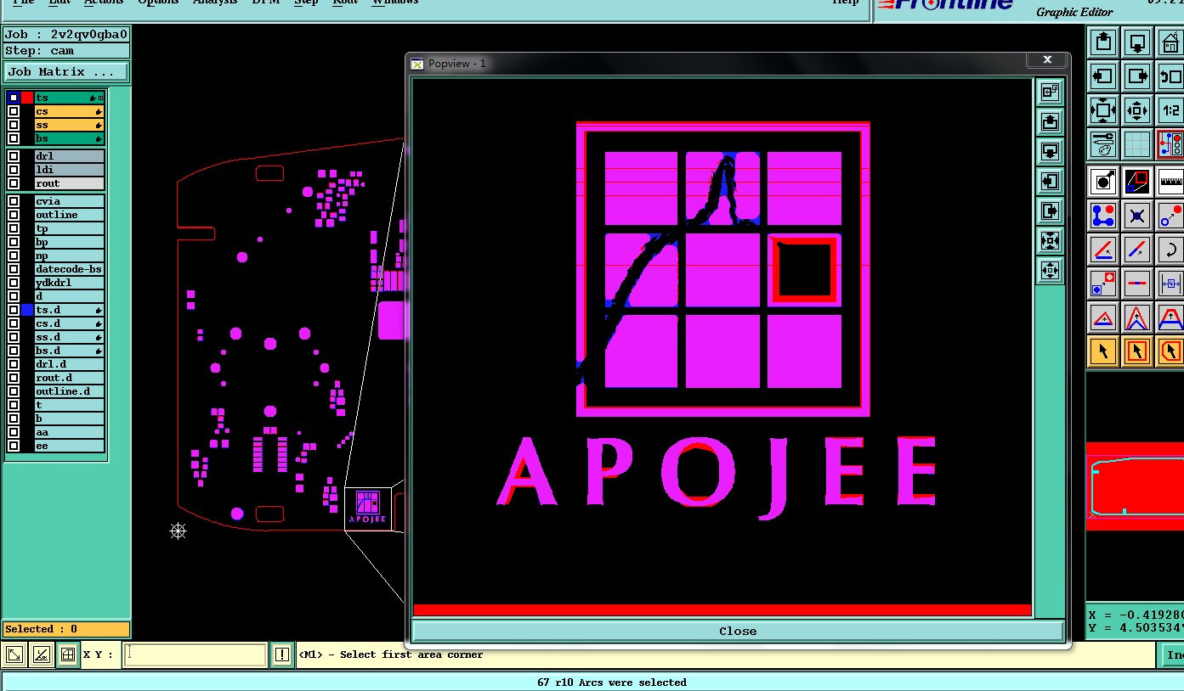Click the red board overview thumbnail
Screen dimensions: 1184x691
1135,486
